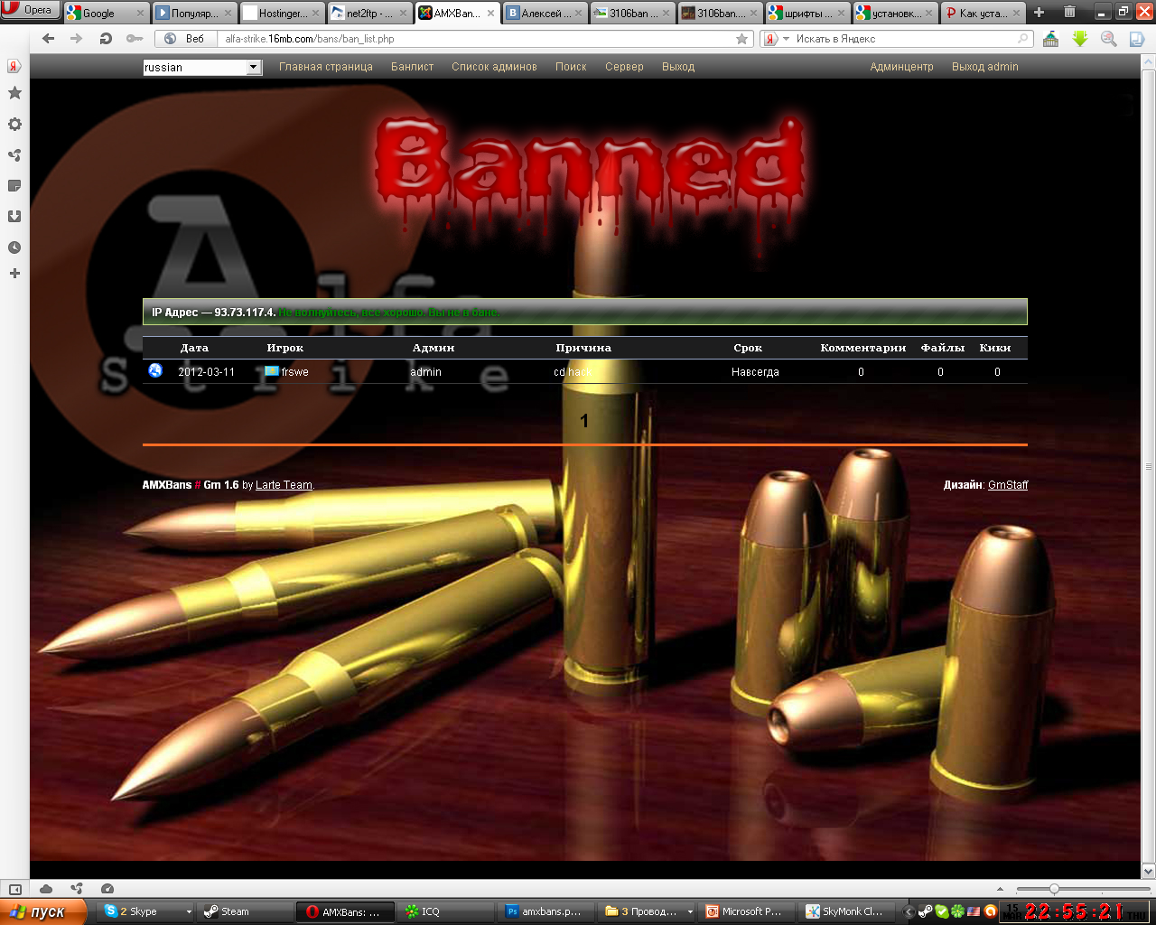Image resolution: width=1156 pixels, height=925 pixels.
Task: Open the пуск Start button
Action: 43,911
